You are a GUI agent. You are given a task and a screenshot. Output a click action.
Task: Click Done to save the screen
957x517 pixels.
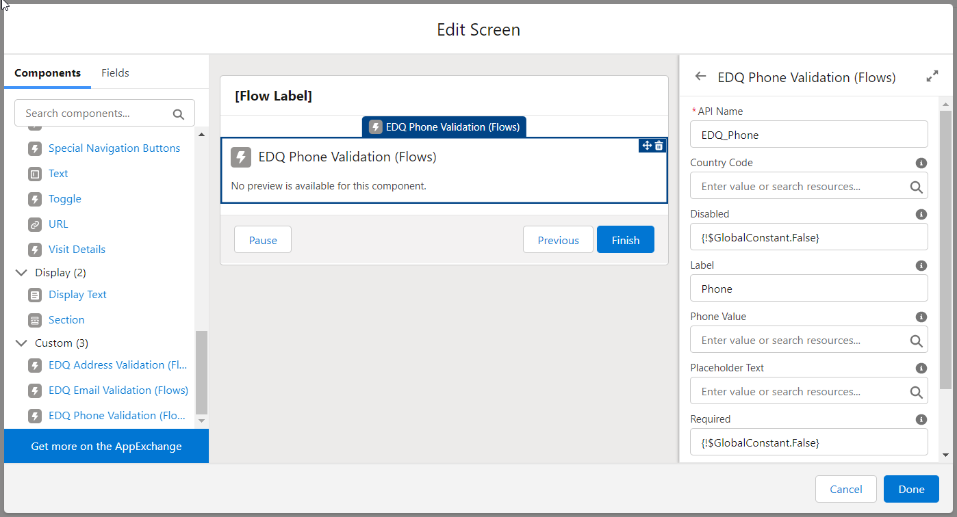pos(911,489)
